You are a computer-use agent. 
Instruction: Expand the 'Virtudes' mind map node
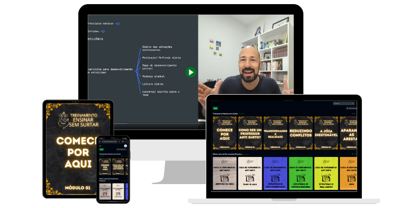[x=103, y=31]
